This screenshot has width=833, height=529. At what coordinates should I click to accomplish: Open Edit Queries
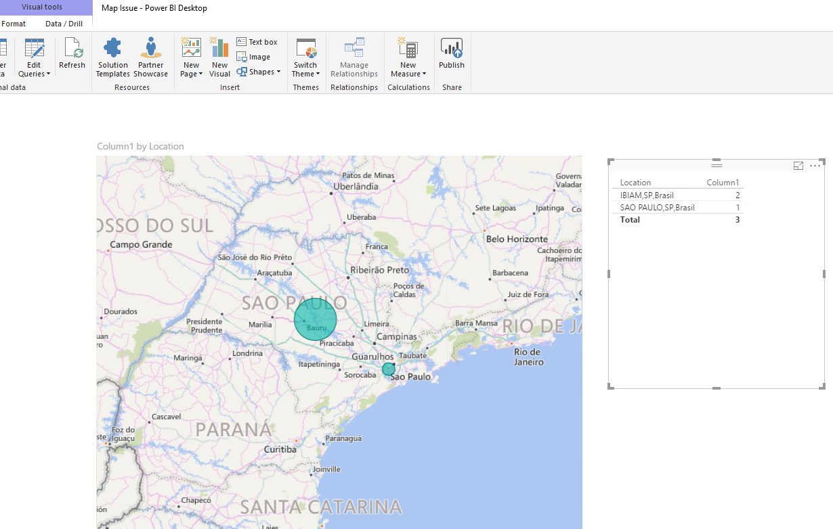(x=34, y=57)
